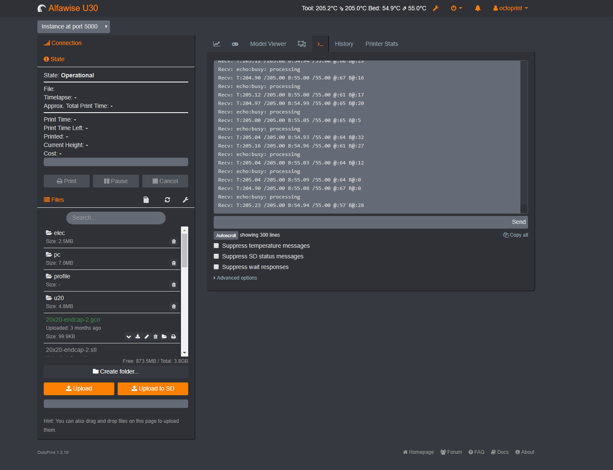Click the file list scrollbar down arrow
This screenshot has height=470, width=613.
[x=184, y=353]
